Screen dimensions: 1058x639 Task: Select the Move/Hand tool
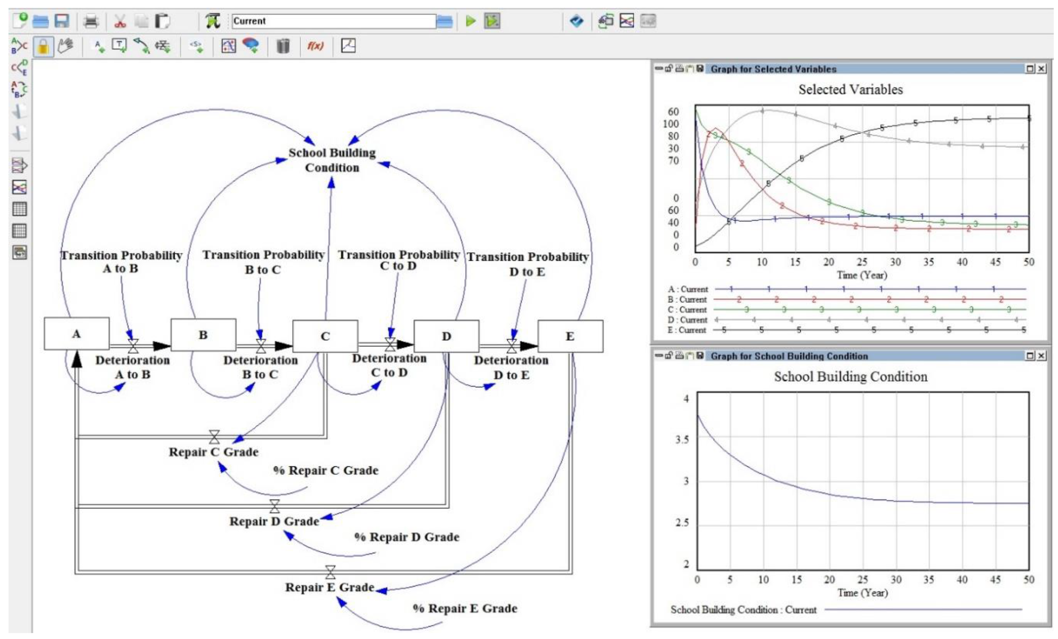65,46
